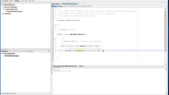Screen dimensions: 169x95
Task: Collapse the Javadoc fold at line 8
Action: [x=55, y=25]
